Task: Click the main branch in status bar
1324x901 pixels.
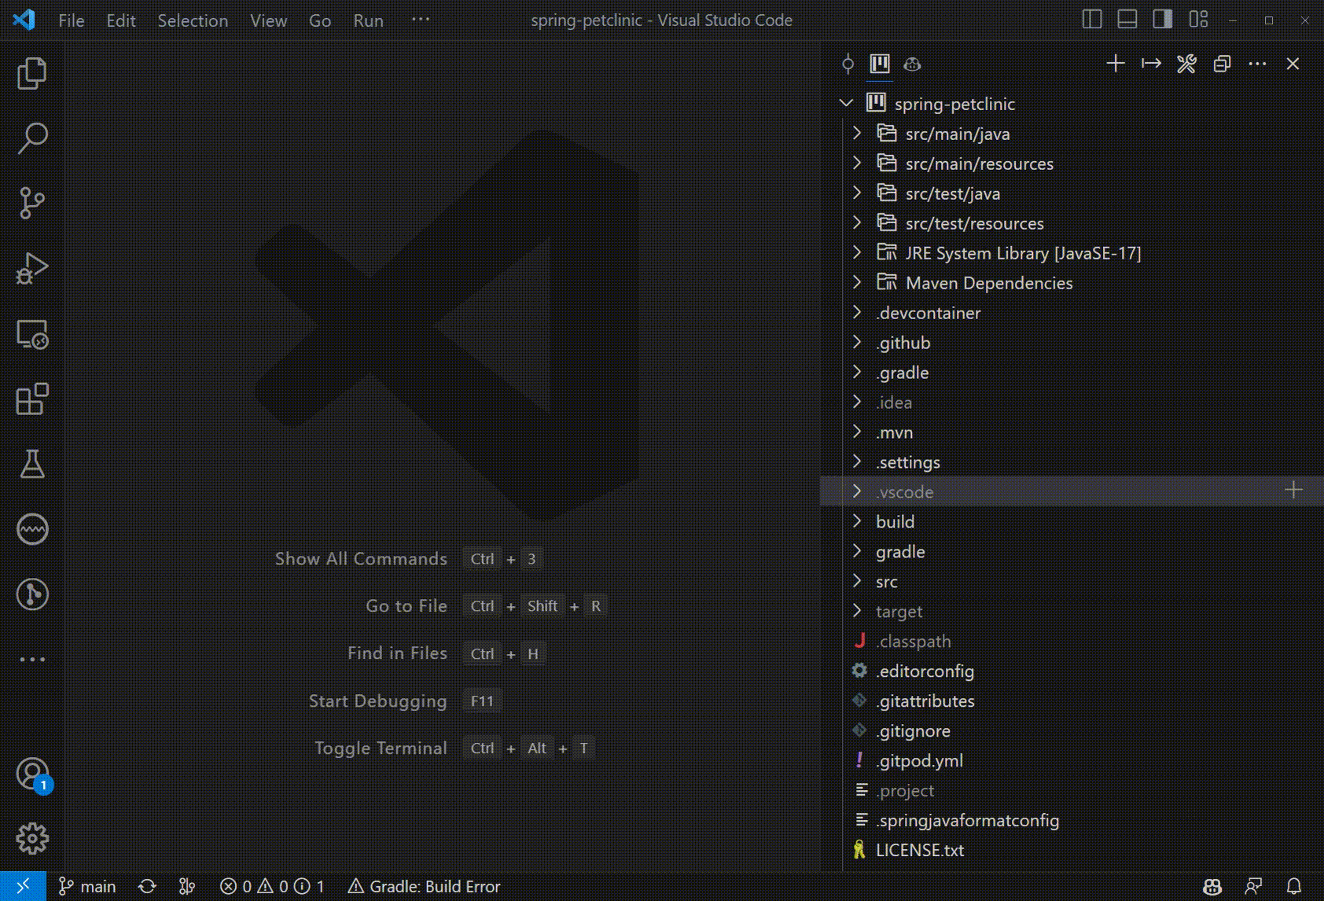Action: pos(87,887)
